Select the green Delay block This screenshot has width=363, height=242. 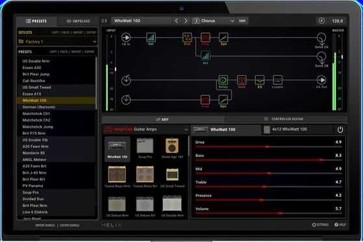click(x=223, y=80)
